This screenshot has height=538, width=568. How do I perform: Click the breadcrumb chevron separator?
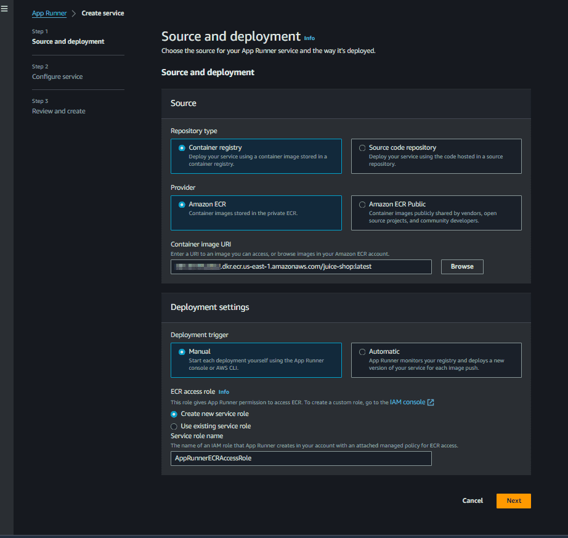tap(74, 13)
